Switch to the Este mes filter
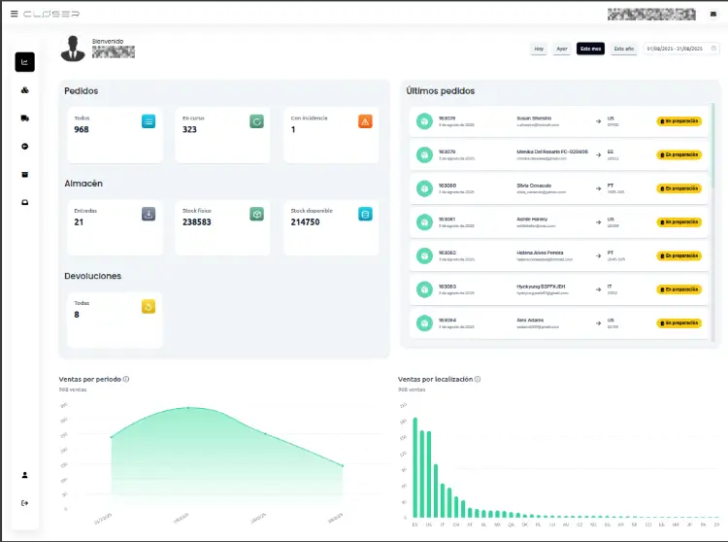Screen dimensions: 728x542 click(590, 49)
